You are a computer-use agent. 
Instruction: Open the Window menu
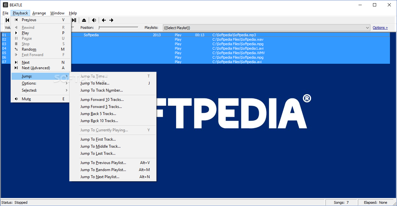(57, 13)
